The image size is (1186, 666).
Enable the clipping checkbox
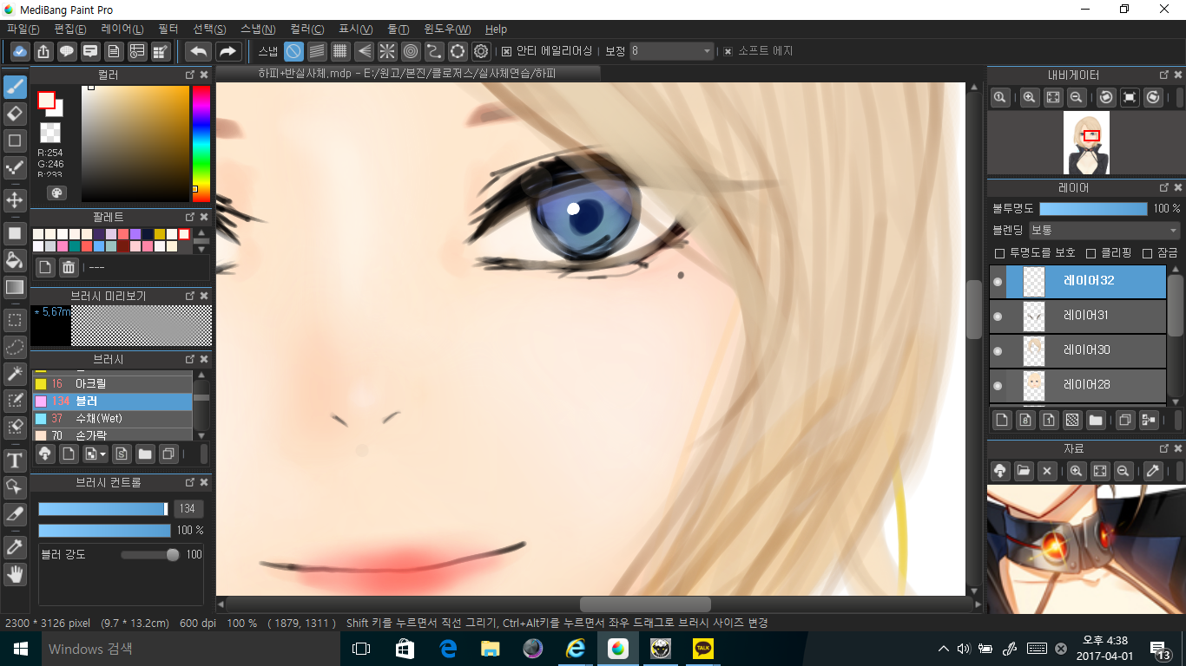(x=1091, y=253)
